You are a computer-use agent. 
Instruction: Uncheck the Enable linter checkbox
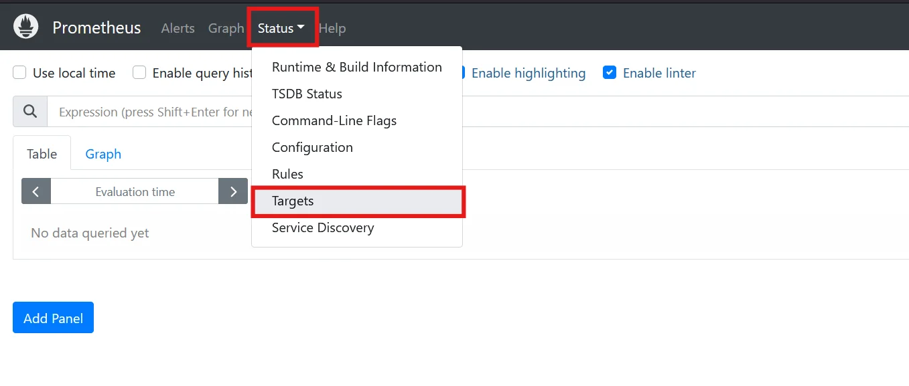pyautogui.click(x=610, y=73)
